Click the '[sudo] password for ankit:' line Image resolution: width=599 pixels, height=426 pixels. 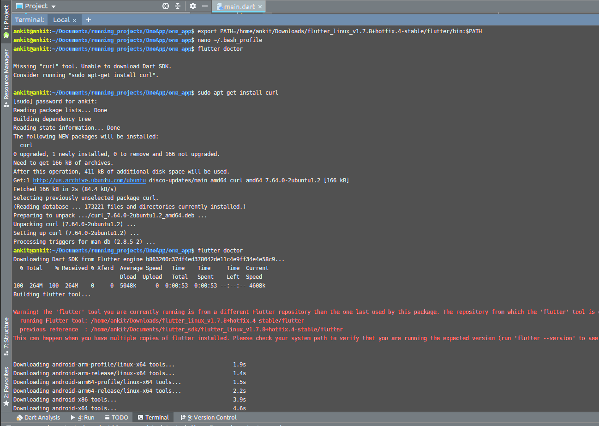point(55,102)
